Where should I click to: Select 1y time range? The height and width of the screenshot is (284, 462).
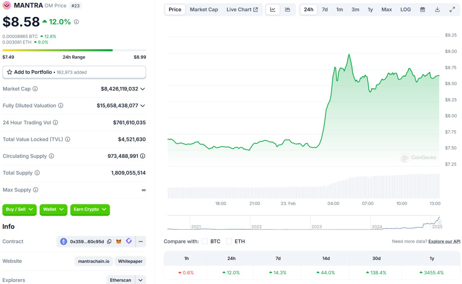point(370,9)
